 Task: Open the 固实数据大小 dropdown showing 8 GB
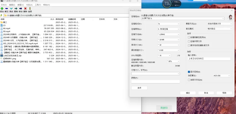168,50
